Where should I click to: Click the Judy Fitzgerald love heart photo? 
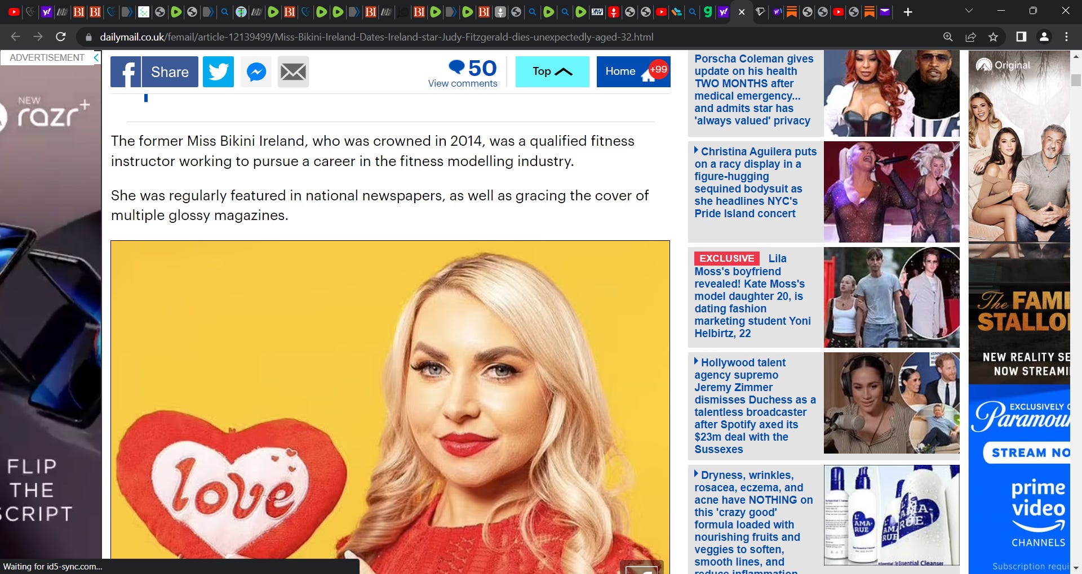pyautogui.click(x=390, y=407)
